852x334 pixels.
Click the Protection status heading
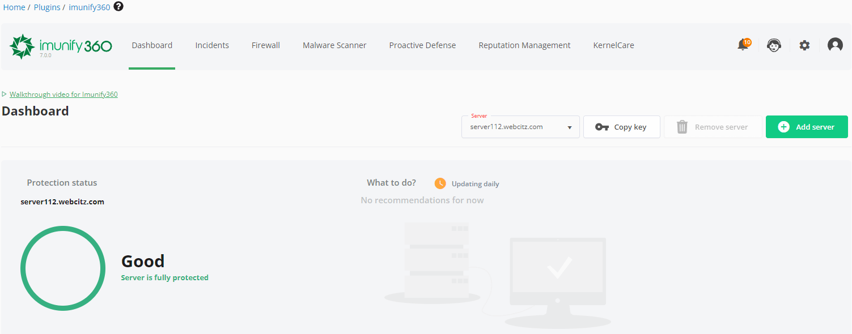[62, 183]
